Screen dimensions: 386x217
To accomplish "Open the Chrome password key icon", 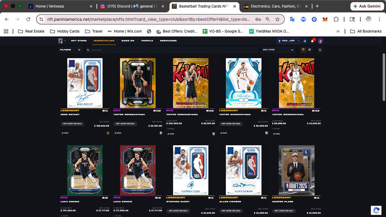I will [x=258, y=19].
